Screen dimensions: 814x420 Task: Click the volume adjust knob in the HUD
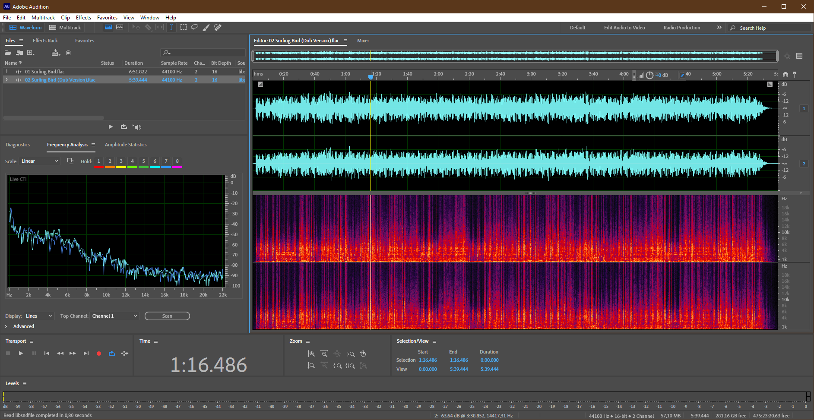pos(649,75)
